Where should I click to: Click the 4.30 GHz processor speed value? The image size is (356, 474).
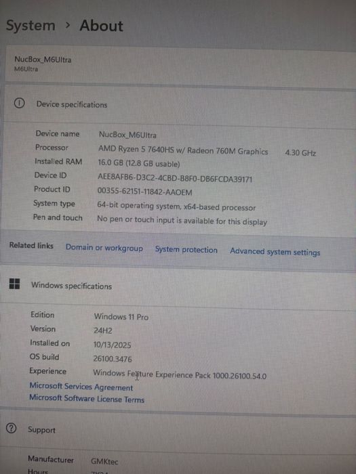pyautogui.click(x=300, y=152)
